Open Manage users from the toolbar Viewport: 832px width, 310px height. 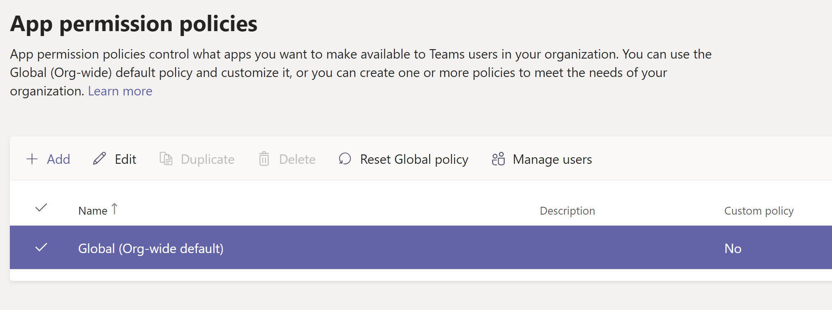pyautogui.click(x=552, y=159)
